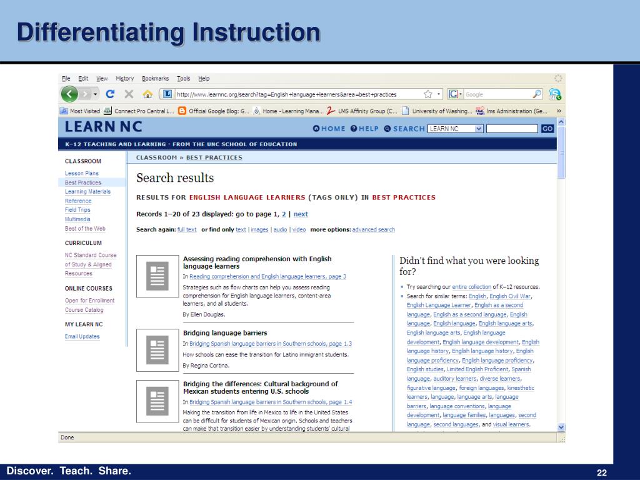
Task: Open Learning Materials sidebar link
Action: [x=87, y=191]
